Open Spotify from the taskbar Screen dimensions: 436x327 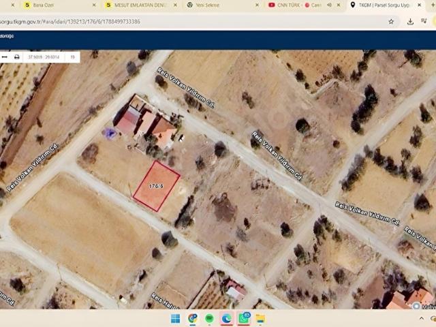pos(209,319)
